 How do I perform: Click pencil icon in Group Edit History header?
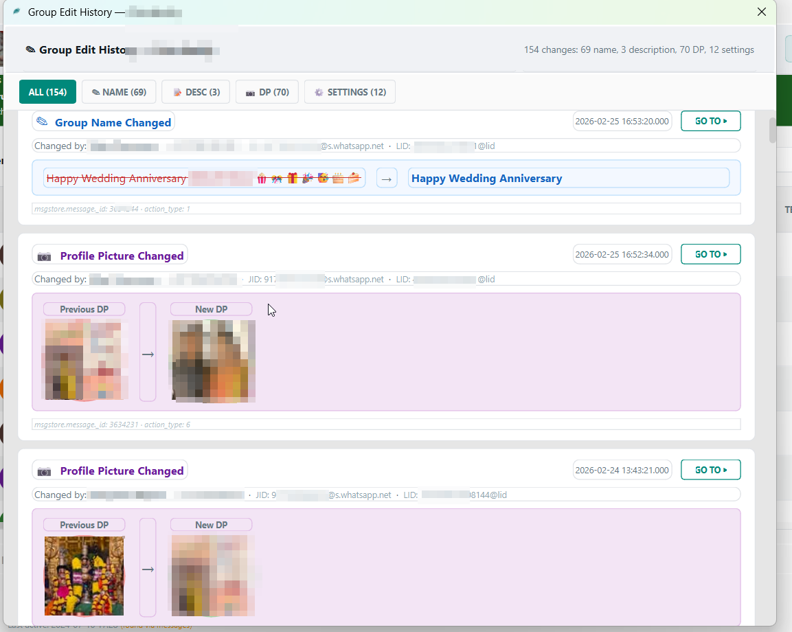click(x=31, y=49)
